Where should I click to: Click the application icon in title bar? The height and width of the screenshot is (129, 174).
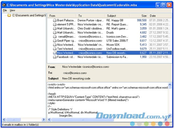pos(4,5)
